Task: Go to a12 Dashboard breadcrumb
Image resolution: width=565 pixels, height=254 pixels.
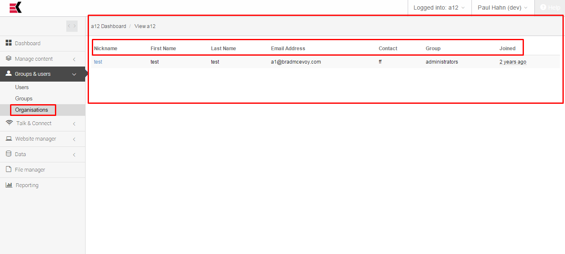Action: (x=108, y=26)
